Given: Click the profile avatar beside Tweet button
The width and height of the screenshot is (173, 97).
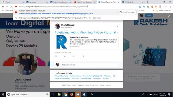Looking at the screenshot, I should click(x=141, y=16).
